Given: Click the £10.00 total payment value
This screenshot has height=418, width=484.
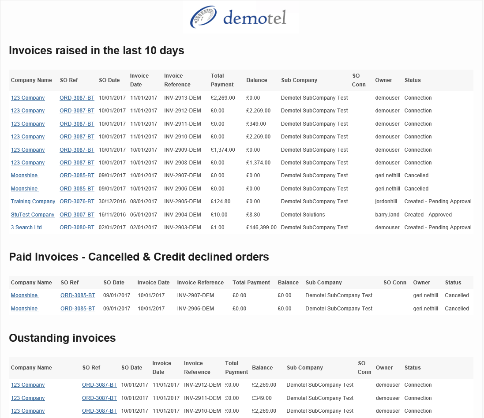Looking at the screenshot, I should coord(219,215).
